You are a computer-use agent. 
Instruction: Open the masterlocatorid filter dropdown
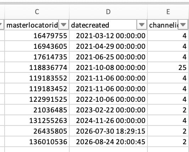click(64, 25)
